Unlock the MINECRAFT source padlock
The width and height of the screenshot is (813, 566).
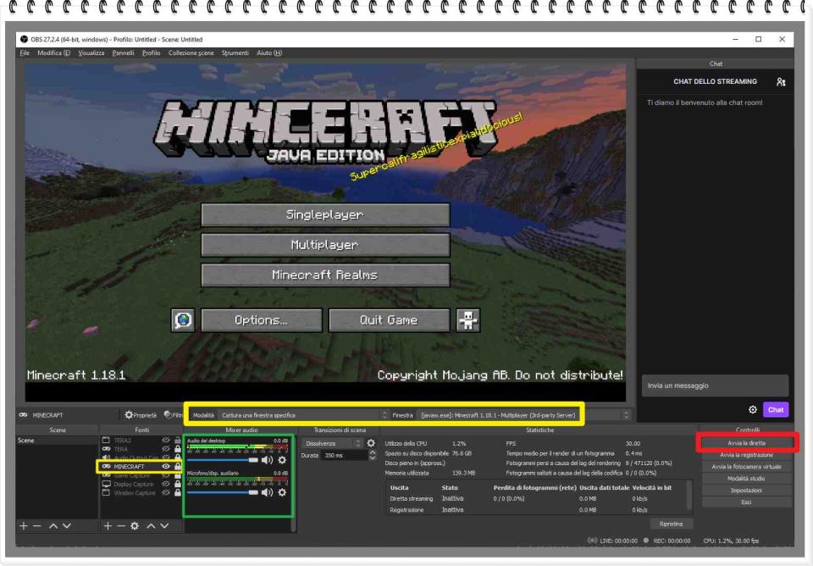[178, 467]
